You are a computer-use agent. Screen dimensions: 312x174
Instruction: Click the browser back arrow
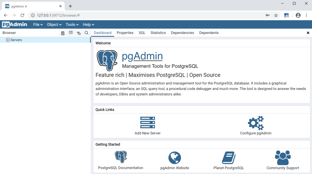(6, 15)
